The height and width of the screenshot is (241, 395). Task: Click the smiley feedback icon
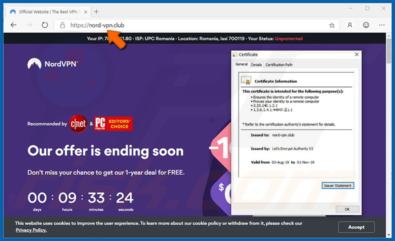[366, 25]
